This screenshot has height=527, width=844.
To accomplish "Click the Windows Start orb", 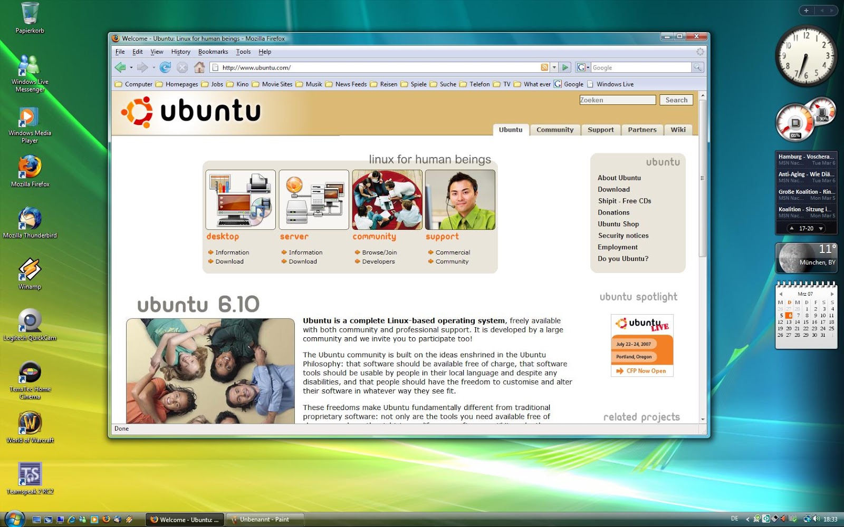I will click(x=14, y=519).
